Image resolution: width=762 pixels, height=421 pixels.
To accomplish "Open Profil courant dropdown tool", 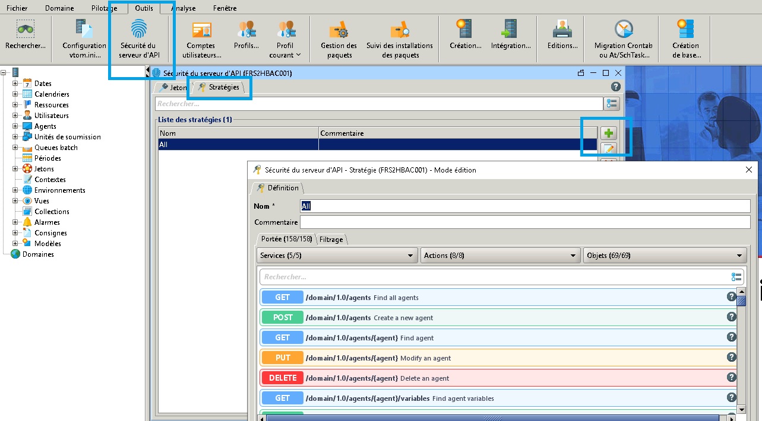I will [286, 38].
